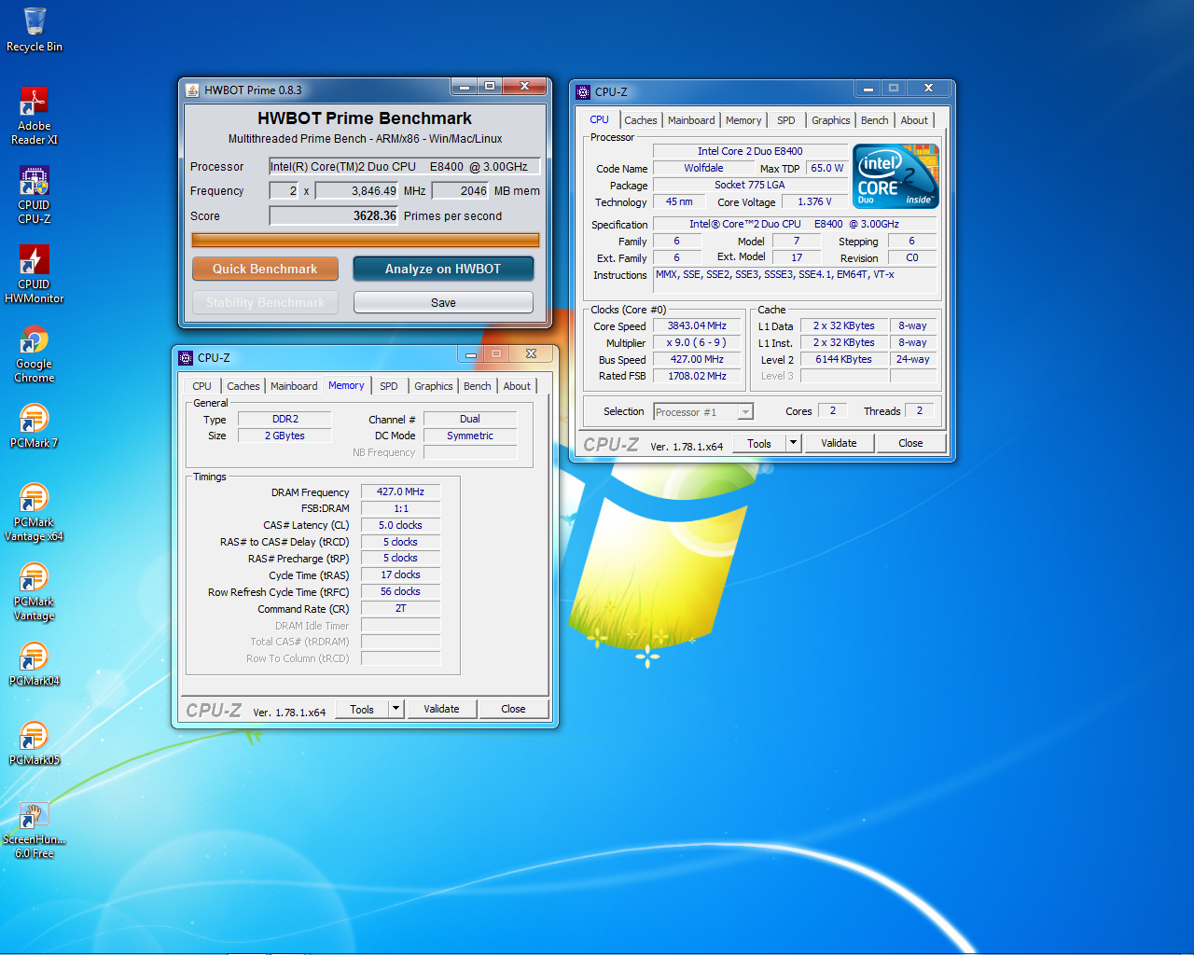The width and height of the screenshot is (1194, 955).
Task: Select the CPUID CPU-Z desktop shortcut
Action: click(x=35, y=195)
